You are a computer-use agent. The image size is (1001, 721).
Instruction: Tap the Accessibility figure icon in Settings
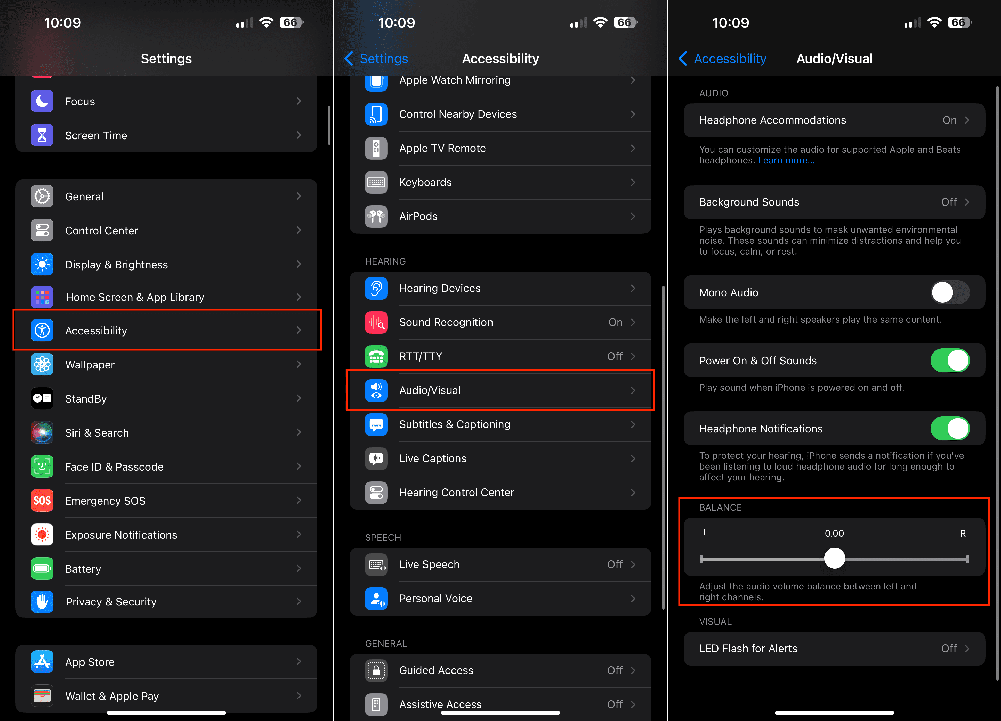[42, 331]
